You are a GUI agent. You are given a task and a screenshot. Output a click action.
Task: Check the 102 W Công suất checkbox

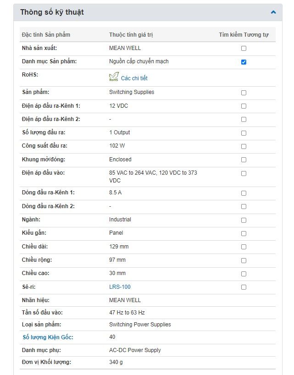[244, 146]
